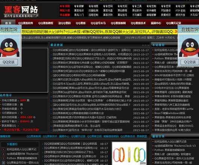Click the 黑客光盘 link in top grid
Viewport: 199px width, 165px height.
tap(108, 10)
